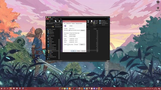Open Сеть in the navigation pane
161x90 pixels.
pos(49,59)
